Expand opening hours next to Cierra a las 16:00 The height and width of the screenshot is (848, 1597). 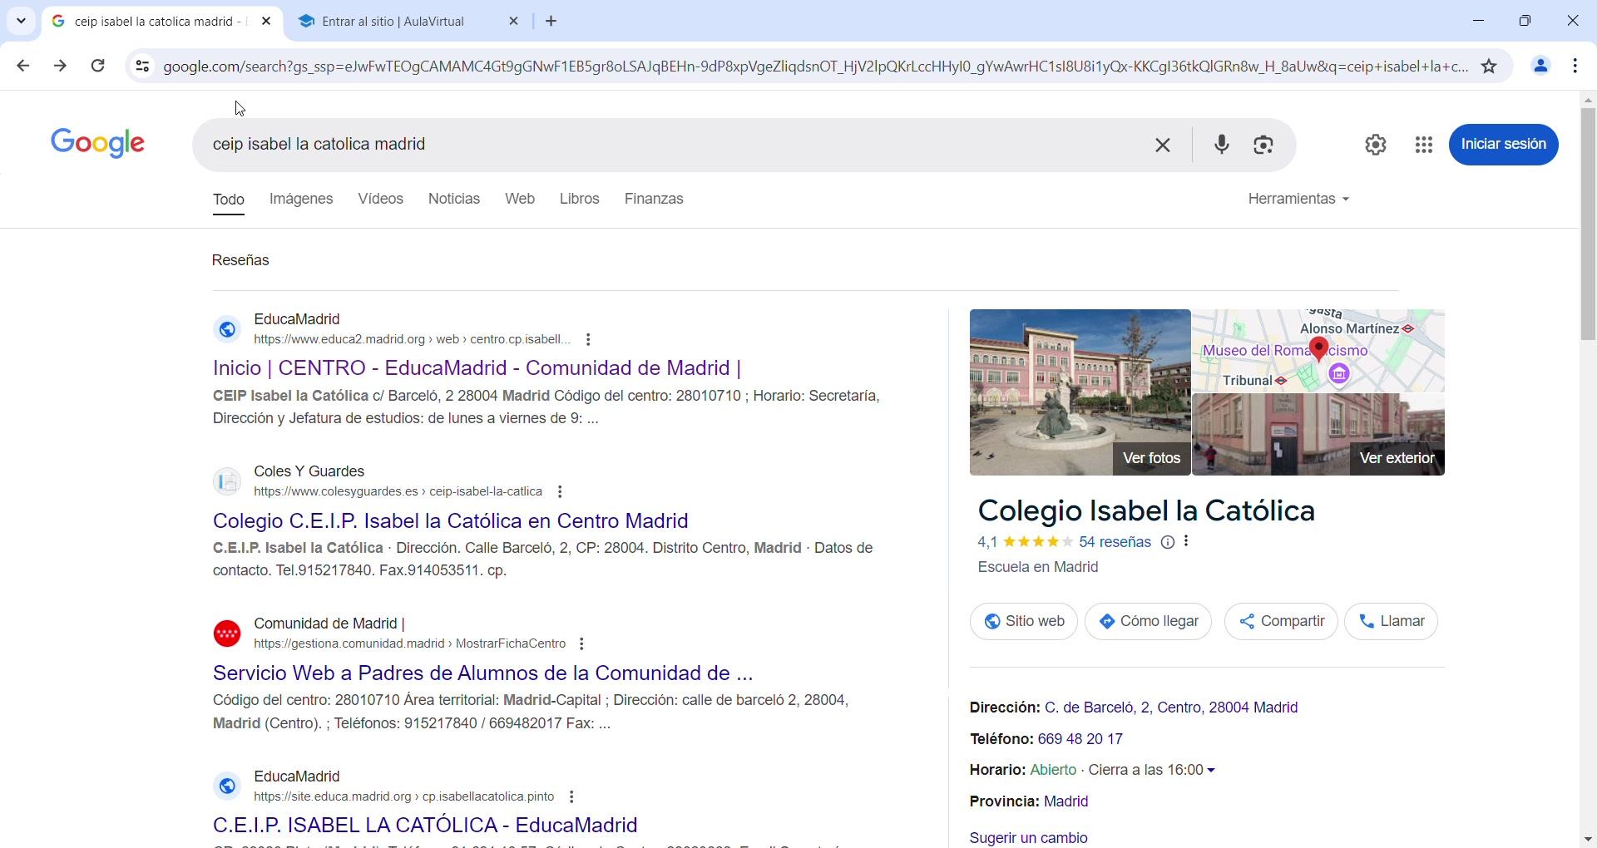tap(1211, 771)
